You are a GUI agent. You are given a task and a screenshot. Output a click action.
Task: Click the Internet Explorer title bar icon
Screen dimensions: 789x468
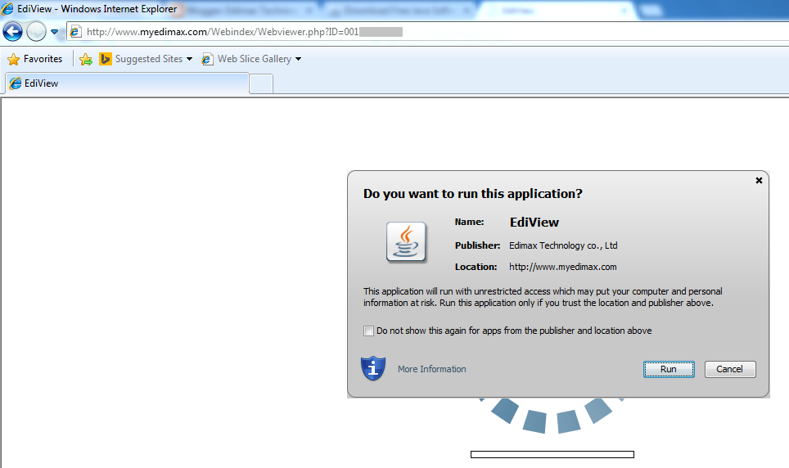(7, 8)
